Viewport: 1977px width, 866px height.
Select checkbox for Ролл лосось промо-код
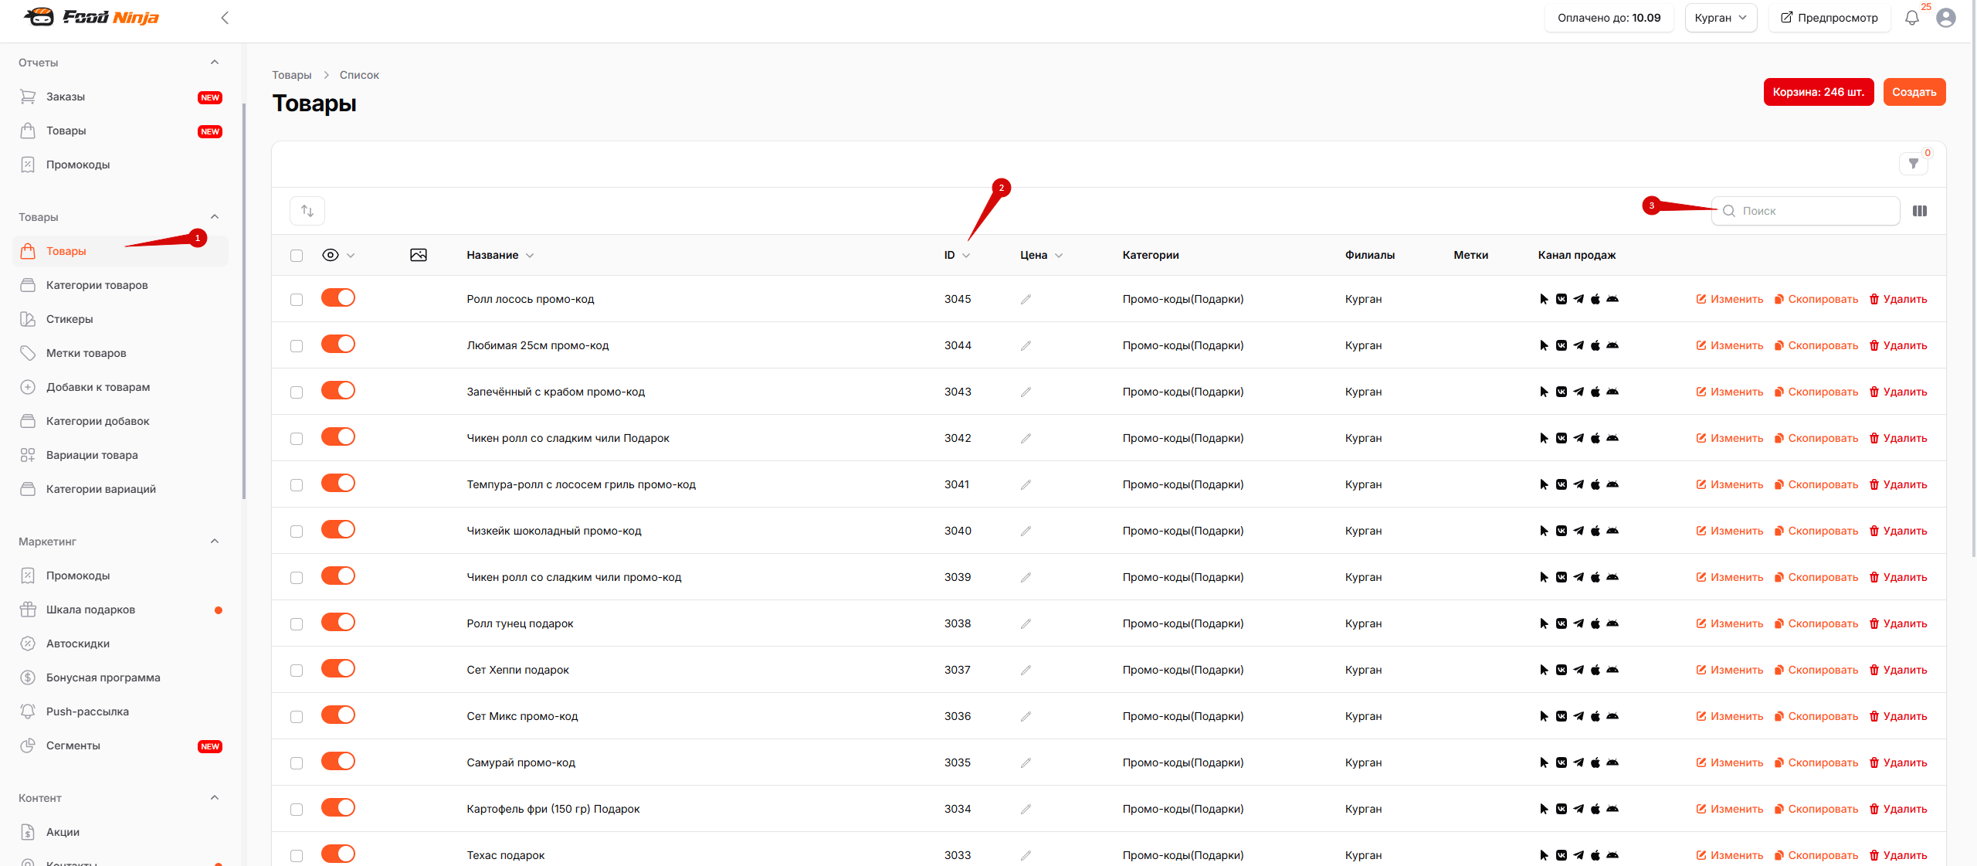(297, 300)
